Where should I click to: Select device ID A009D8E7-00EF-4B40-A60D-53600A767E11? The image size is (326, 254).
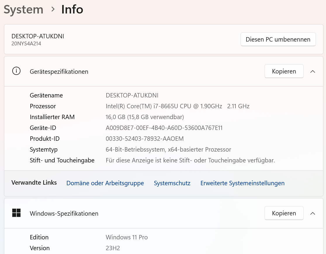164,128
